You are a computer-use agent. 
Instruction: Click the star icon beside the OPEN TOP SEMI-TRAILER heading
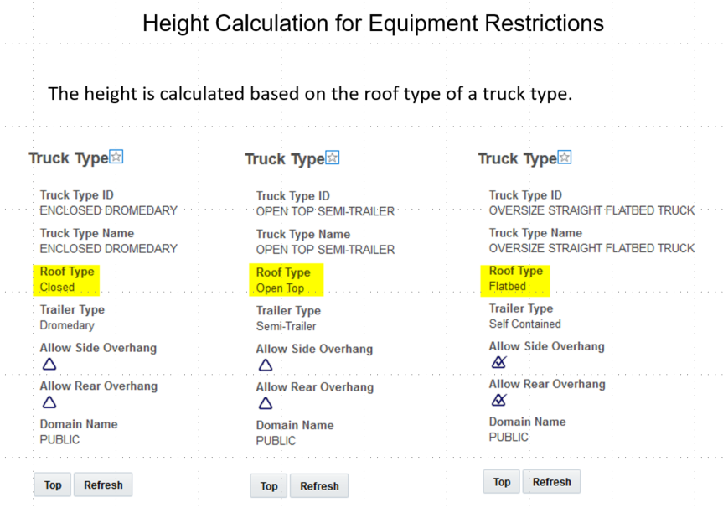333,158
